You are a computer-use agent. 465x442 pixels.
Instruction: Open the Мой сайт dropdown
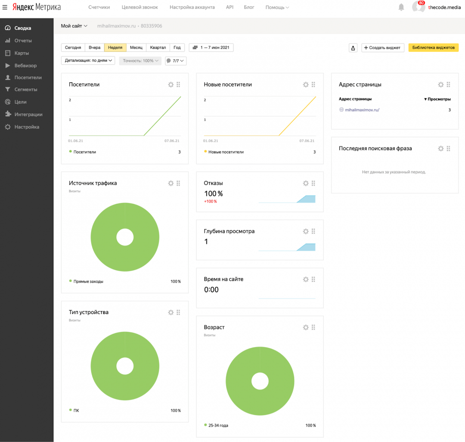(74, 26)
